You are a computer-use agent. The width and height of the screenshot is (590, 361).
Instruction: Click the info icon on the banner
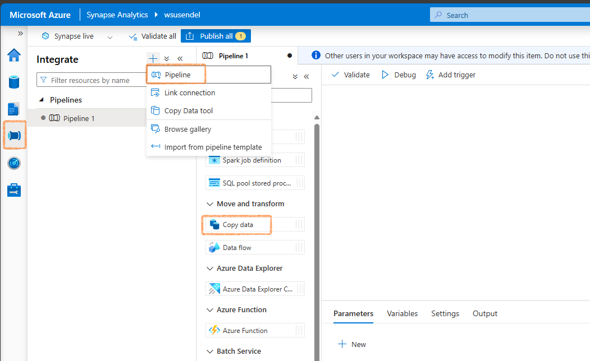(316, 55)
